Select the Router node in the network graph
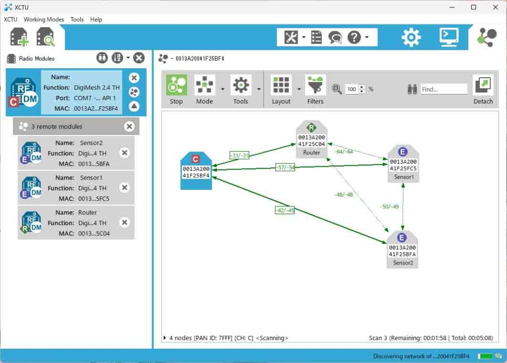Image resolution: width=507 pixels, height=363 pixels. pyautogui.click(x=311, y=139)
